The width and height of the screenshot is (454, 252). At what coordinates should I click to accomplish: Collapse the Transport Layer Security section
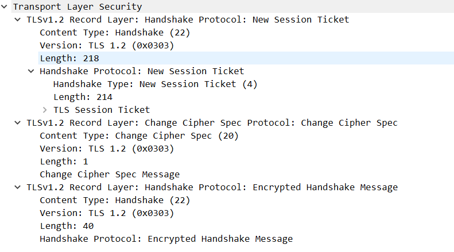(5, 7)
